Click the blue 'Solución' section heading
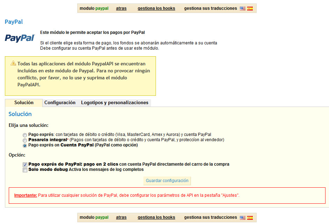This screenshot has width=329, height=224. (20, 114)
